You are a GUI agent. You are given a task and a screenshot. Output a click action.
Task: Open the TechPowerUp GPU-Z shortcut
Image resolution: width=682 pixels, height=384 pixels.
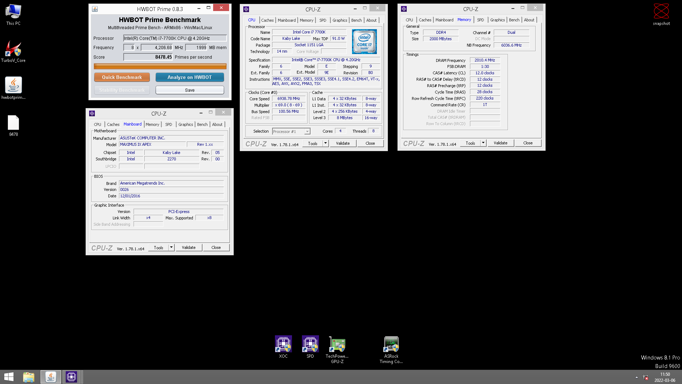coord(337,350)
